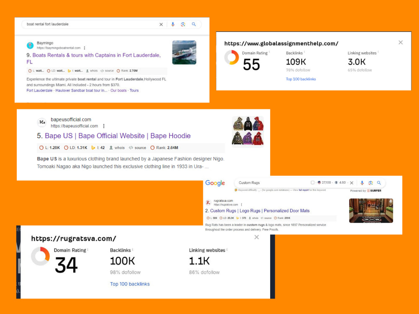Start voice search in Custom Rugs search bar

[x=362, y=183]
